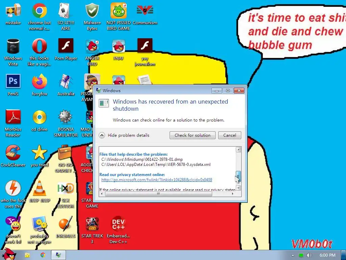Open the 'Australia' spider solitaire icon

(66, 85)
